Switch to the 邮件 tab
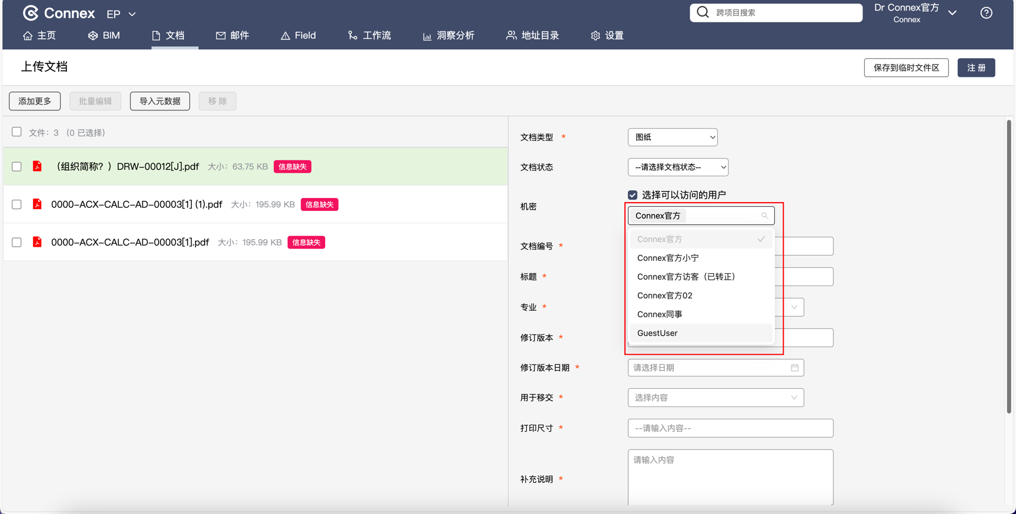Viewport: 1016px width, 514px height. (x=232, y=36)
